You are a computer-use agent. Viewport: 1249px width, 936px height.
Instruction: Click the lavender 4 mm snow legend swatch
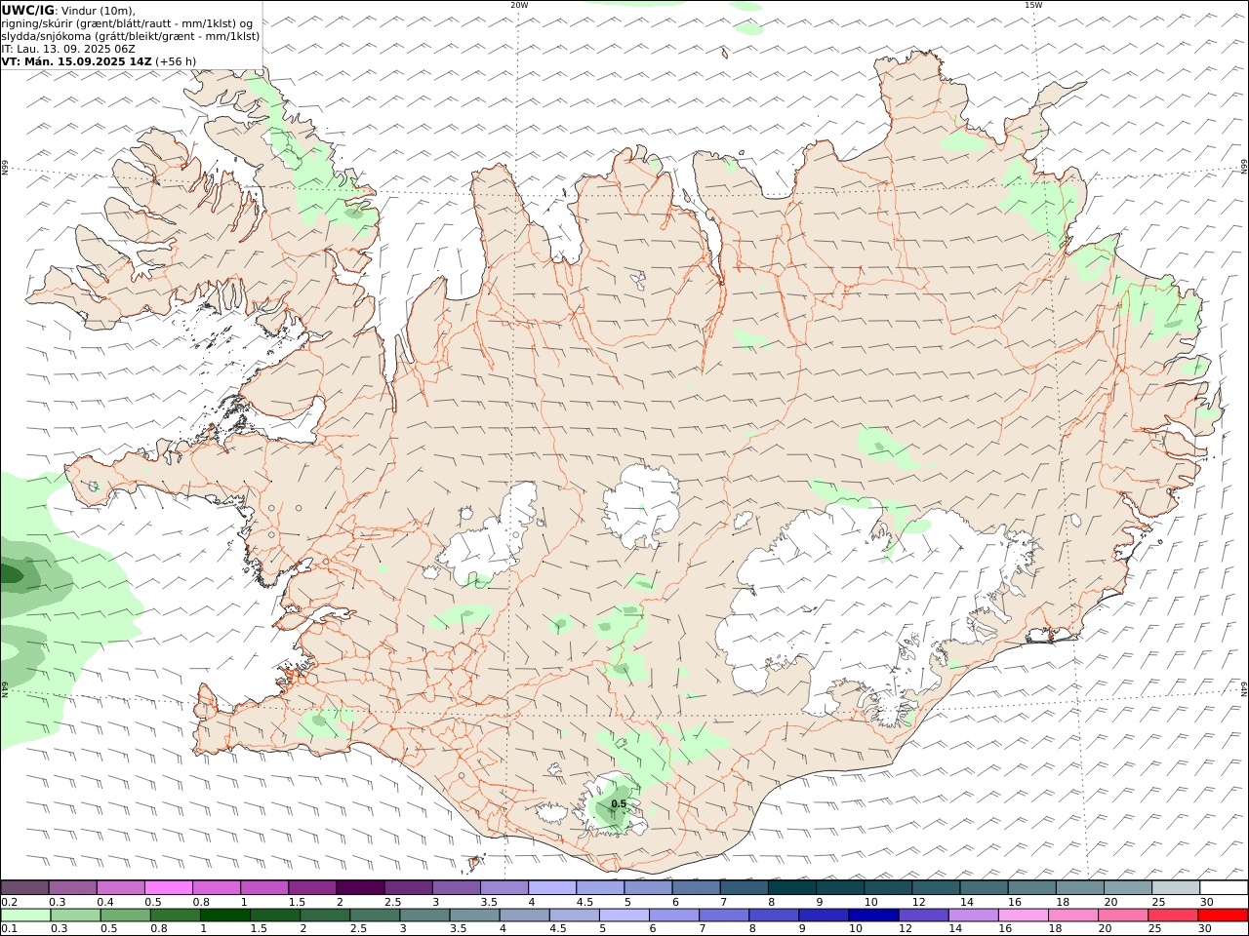[552, 887]
